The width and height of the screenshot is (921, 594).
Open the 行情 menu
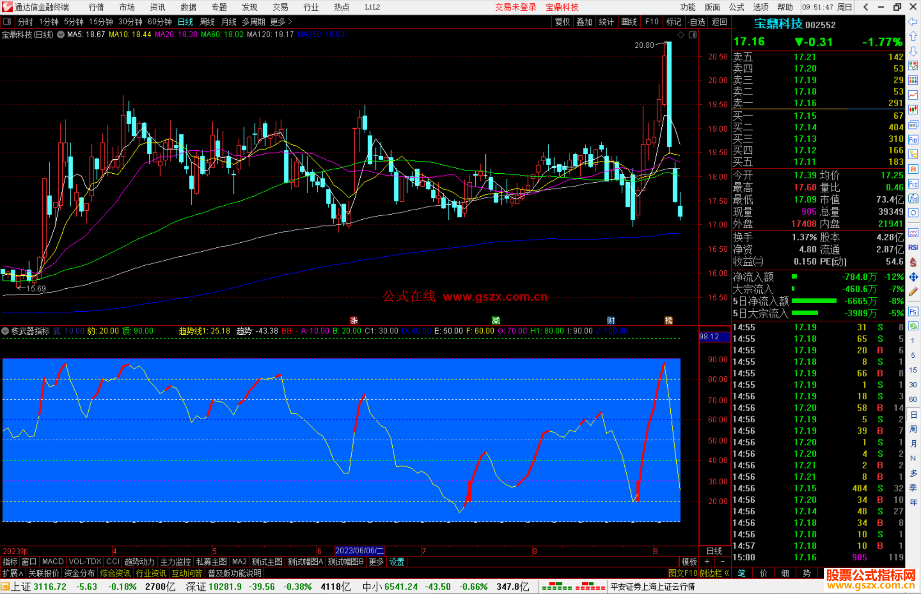click(x=96, y=7)
